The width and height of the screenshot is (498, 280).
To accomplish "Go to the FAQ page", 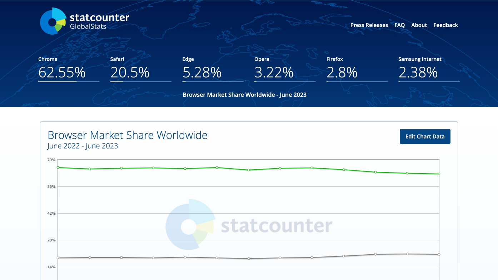I will (x=399, y=25).
